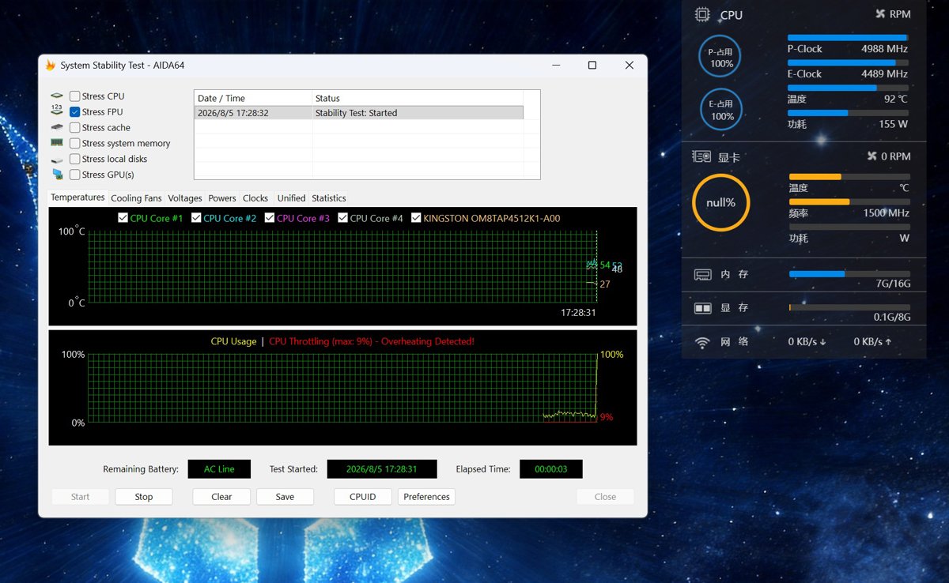Click the memory icon in the 内存 row
The width and height of the screenshot is (949, 583).
point(703,275)
